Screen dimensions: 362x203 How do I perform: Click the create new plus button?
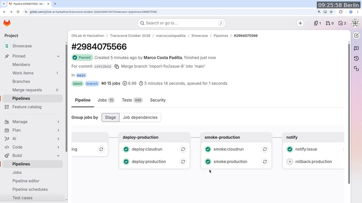[x=300, y=23]
